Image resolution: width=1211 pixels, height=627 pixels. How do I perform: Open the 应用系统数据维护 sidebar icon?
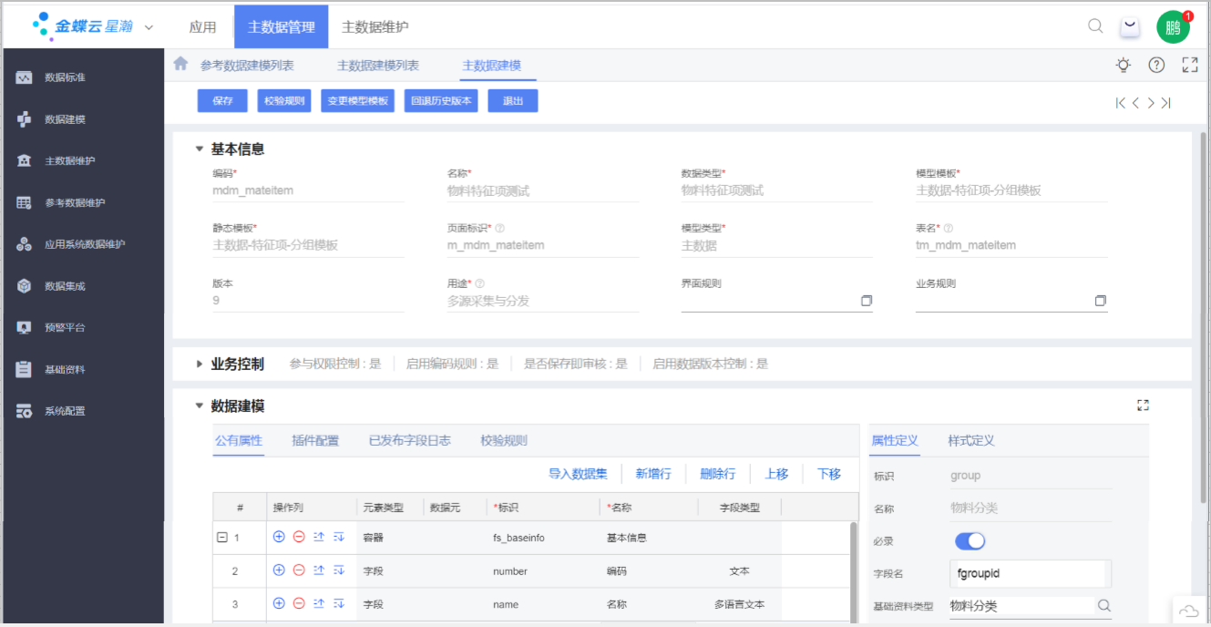pyautogui.click(x=25, y=244)
